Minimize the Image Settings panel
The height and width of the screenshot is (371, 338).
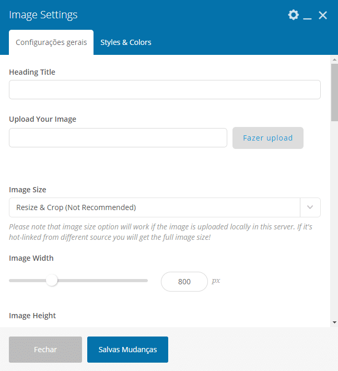[x=307, y=15]
